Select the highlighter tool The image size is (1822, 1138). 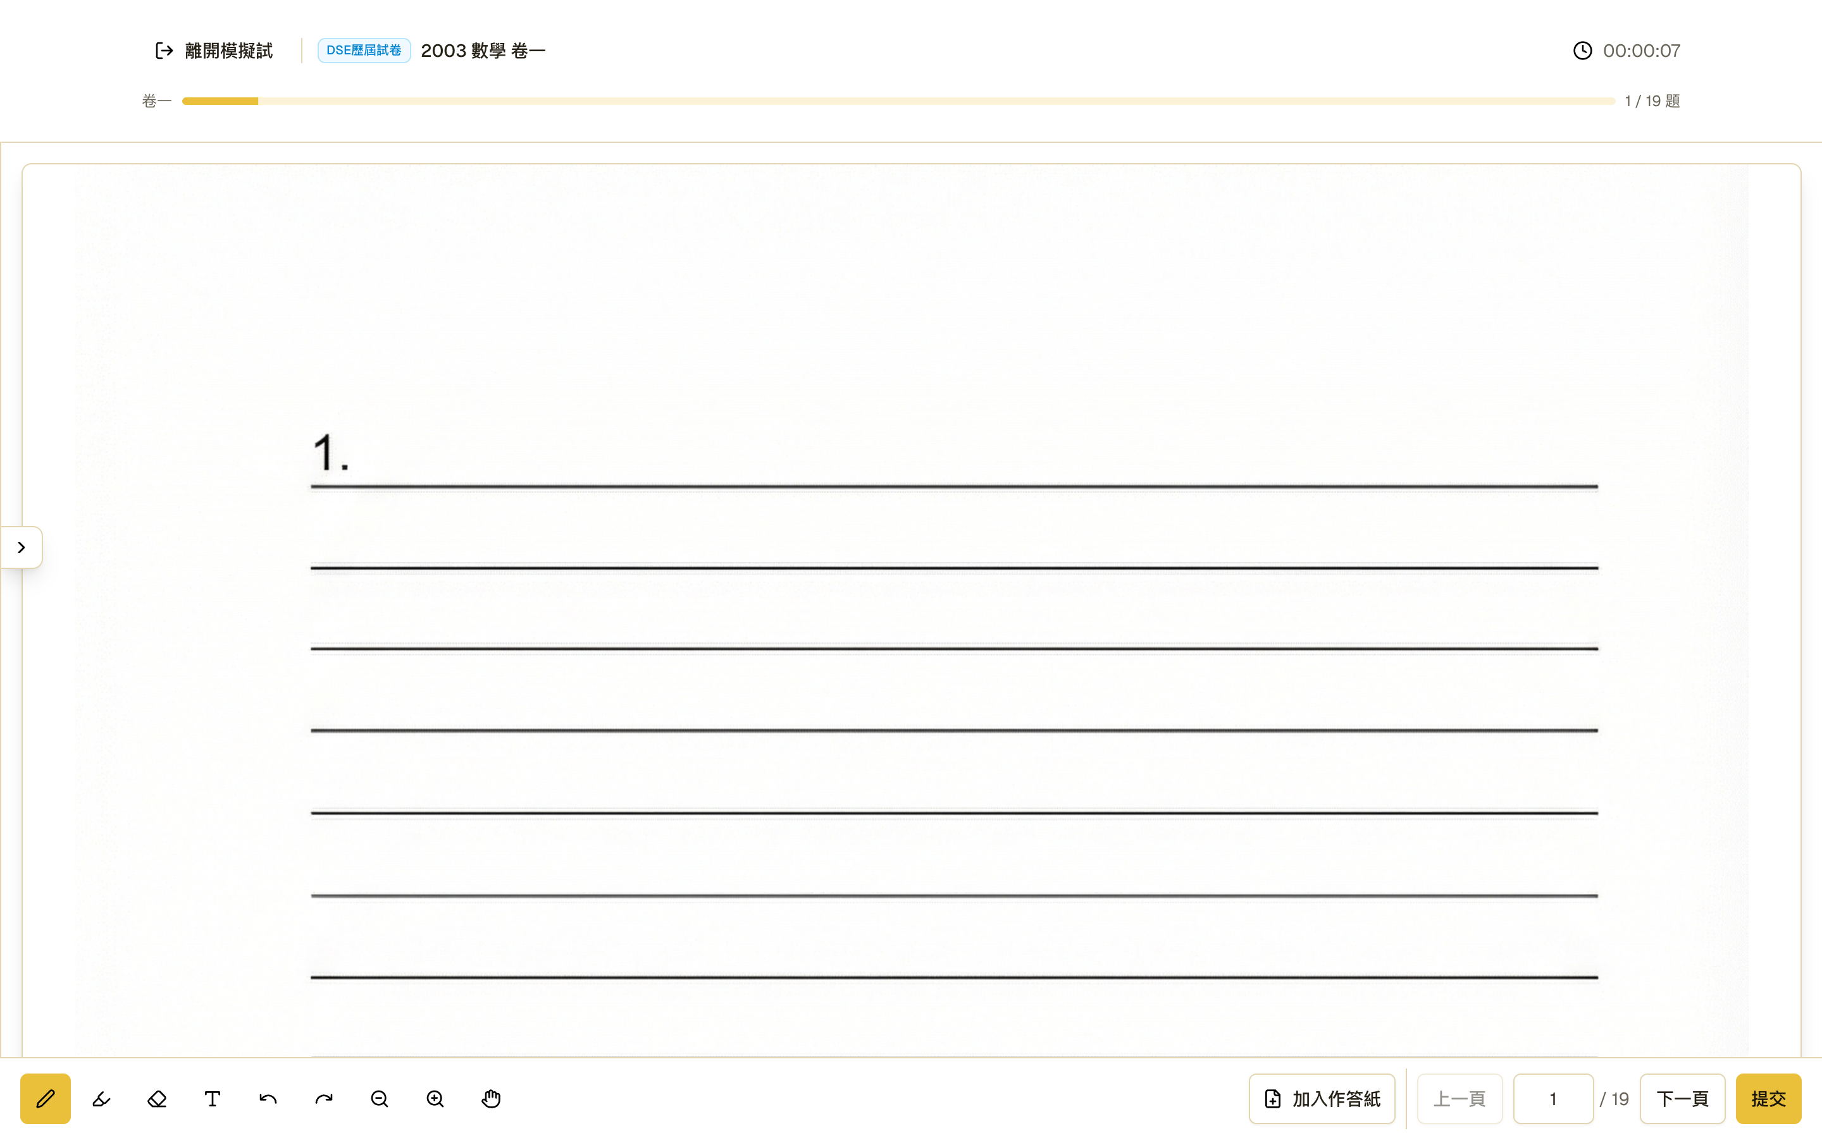pyautogui.click(x=101, y=1098)
